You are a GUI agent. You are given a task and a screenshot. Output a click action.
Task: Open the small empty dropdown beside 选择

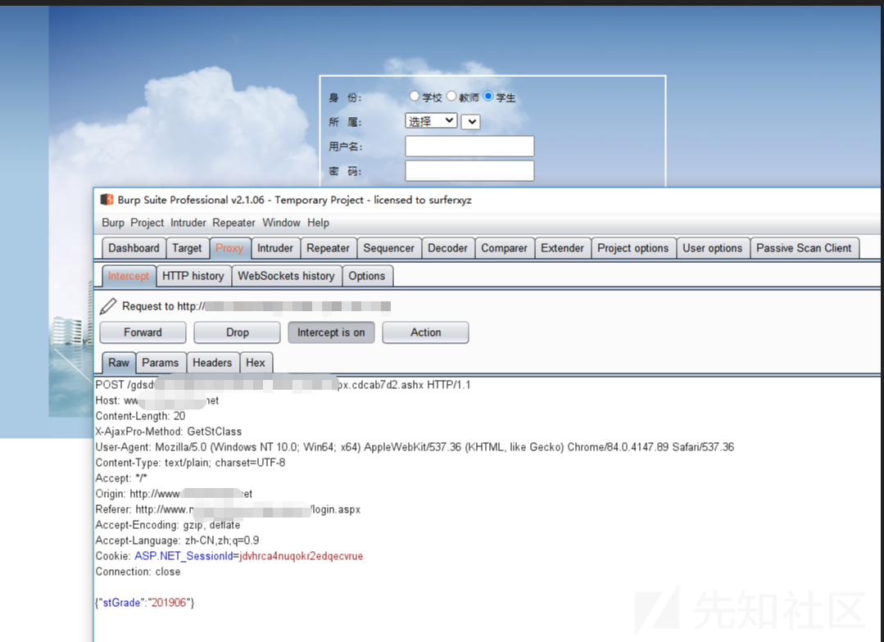coord(470,121)
